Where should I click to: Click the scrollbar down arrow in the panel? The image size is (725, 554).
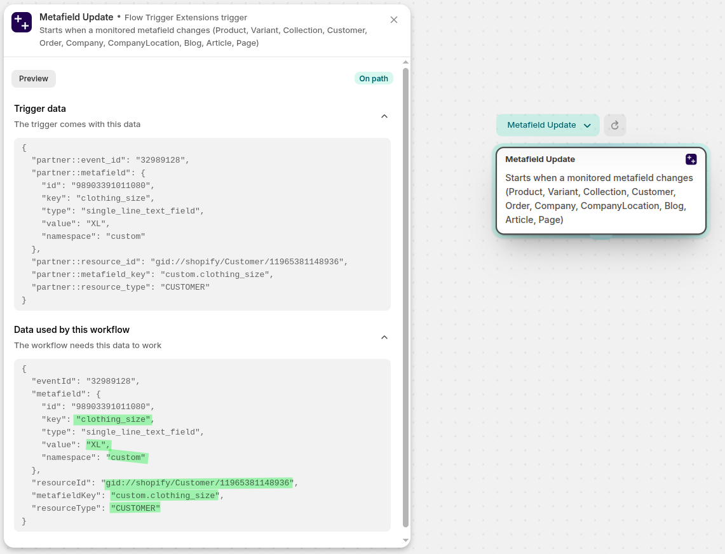[x=406, y=541]
